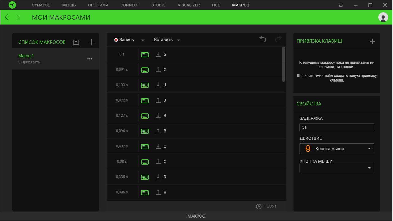
Task: Open the ПРОФИЛИ tab
Action: pyautogui.click(x=98, y=5)
